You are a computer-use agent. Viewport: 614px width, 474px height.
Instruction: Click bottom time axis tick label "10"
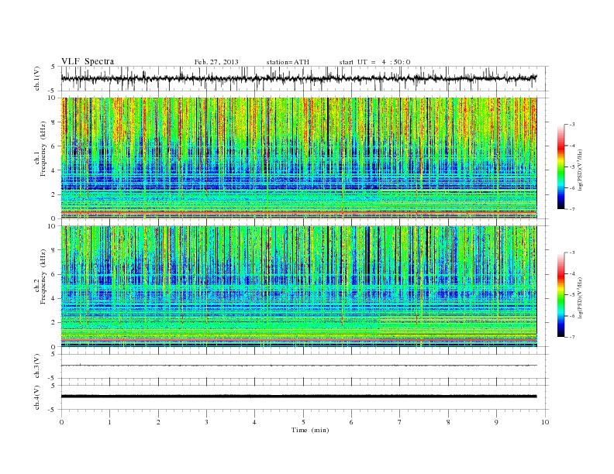(545, 422)
